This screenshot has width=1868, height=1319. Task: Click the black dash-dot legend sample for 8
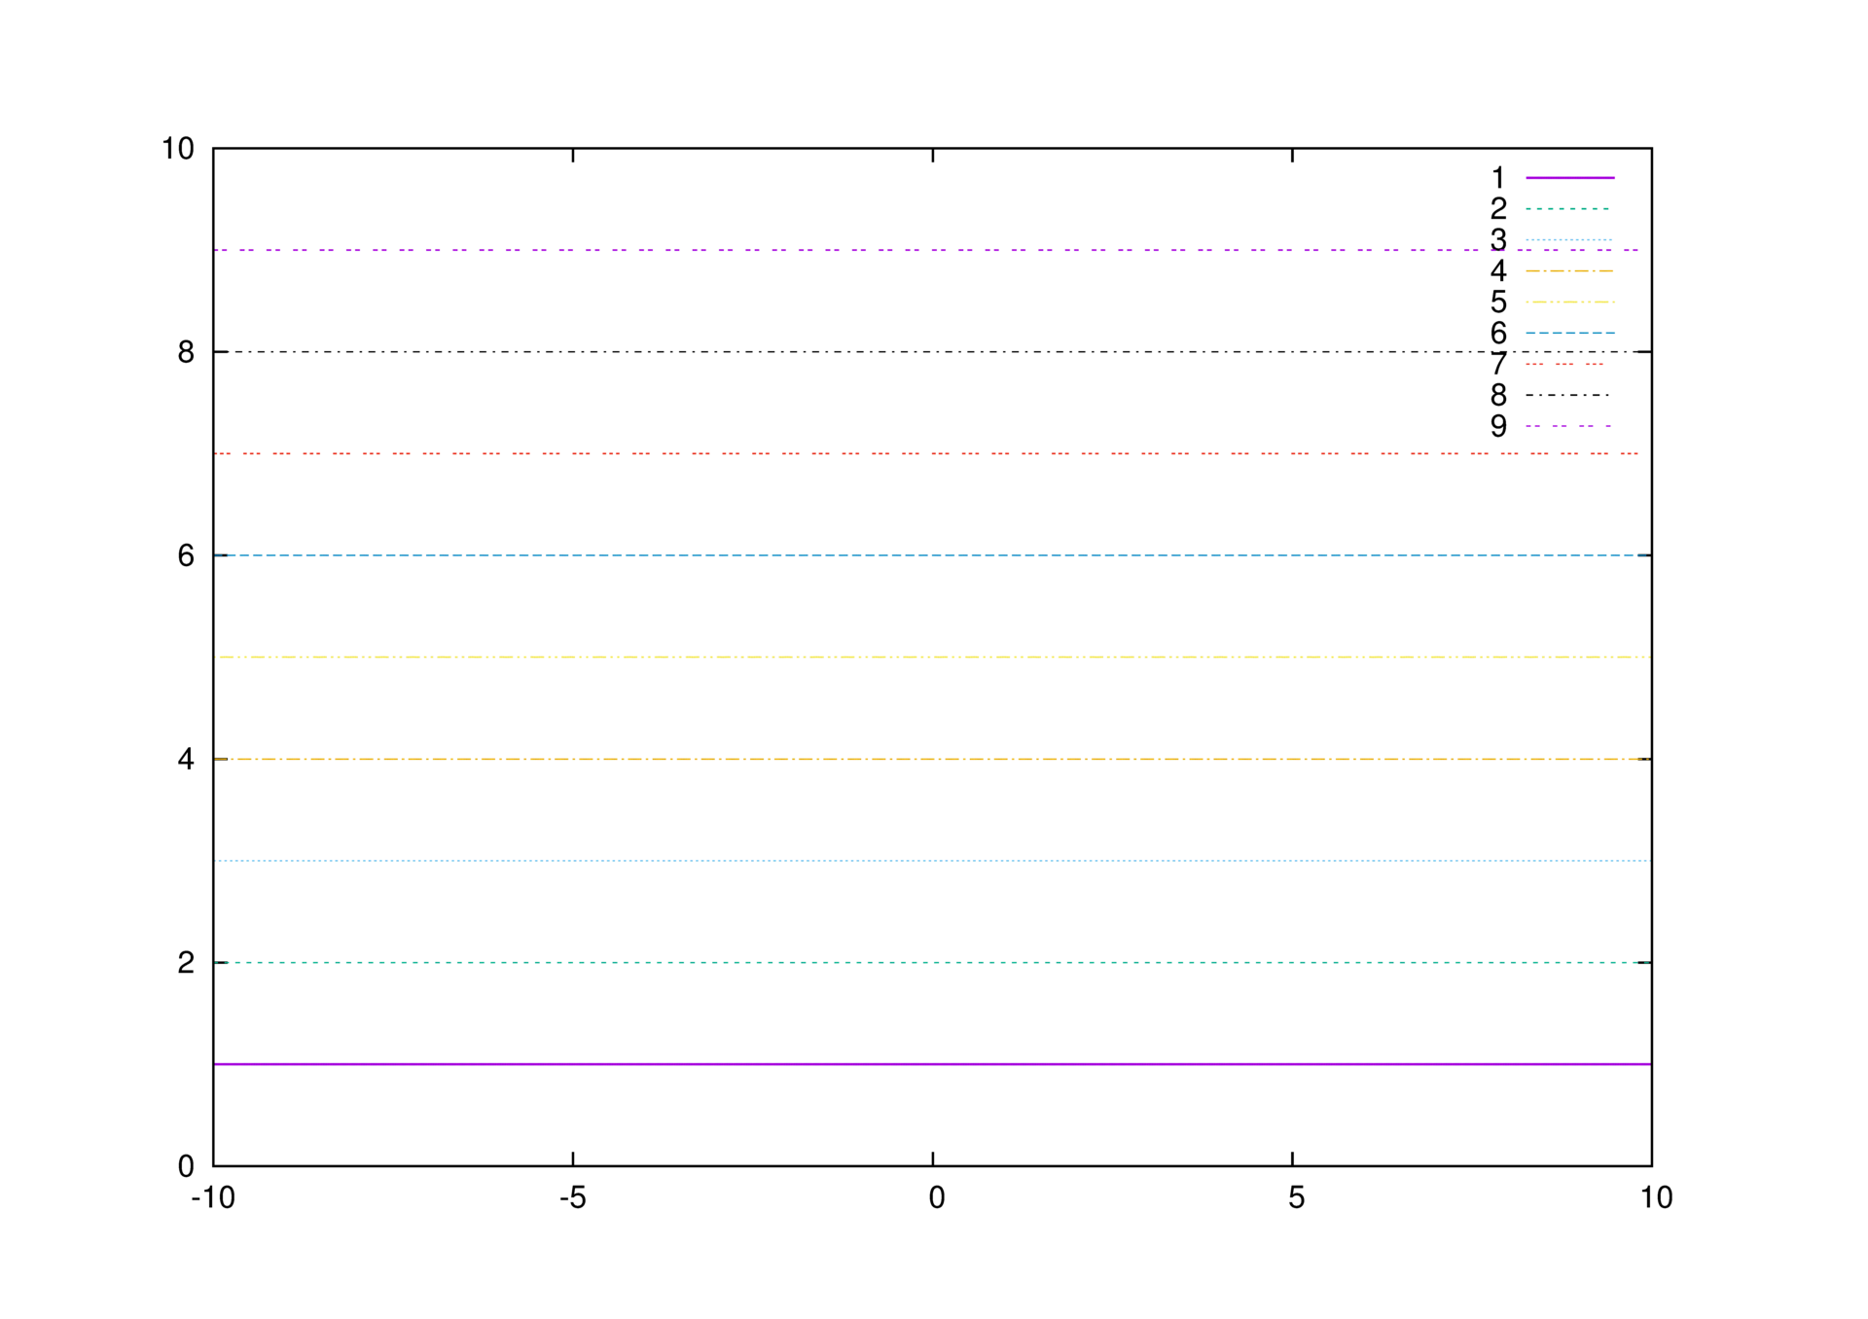point(1567,395)
